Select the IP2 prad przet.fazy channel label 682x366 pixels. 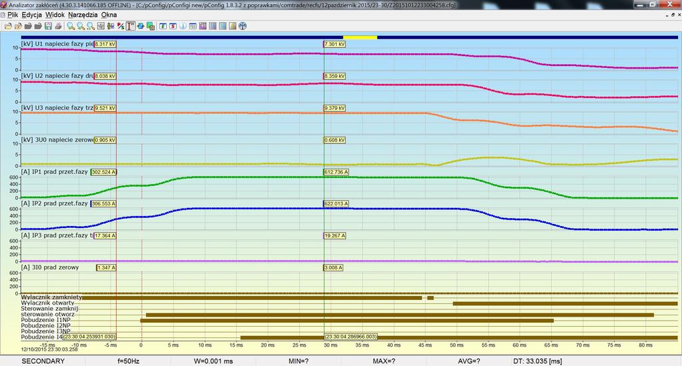(55, 203)
